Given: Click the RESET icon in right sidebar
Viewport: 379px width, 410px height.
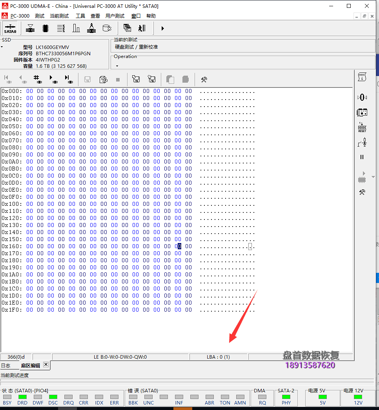Looking at the screenshot, I should tap(362, 127).
